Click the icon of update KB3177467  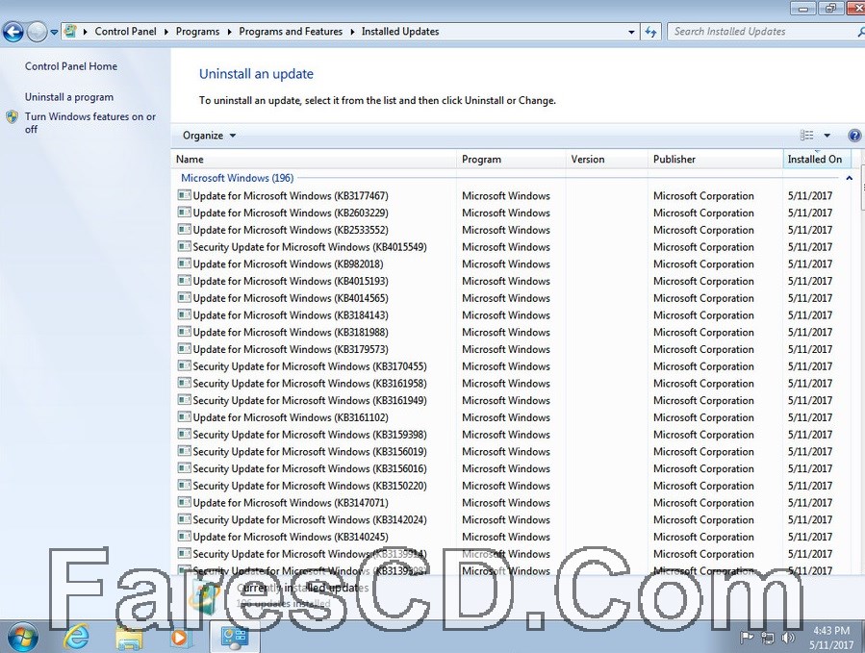tap(184, 195)
